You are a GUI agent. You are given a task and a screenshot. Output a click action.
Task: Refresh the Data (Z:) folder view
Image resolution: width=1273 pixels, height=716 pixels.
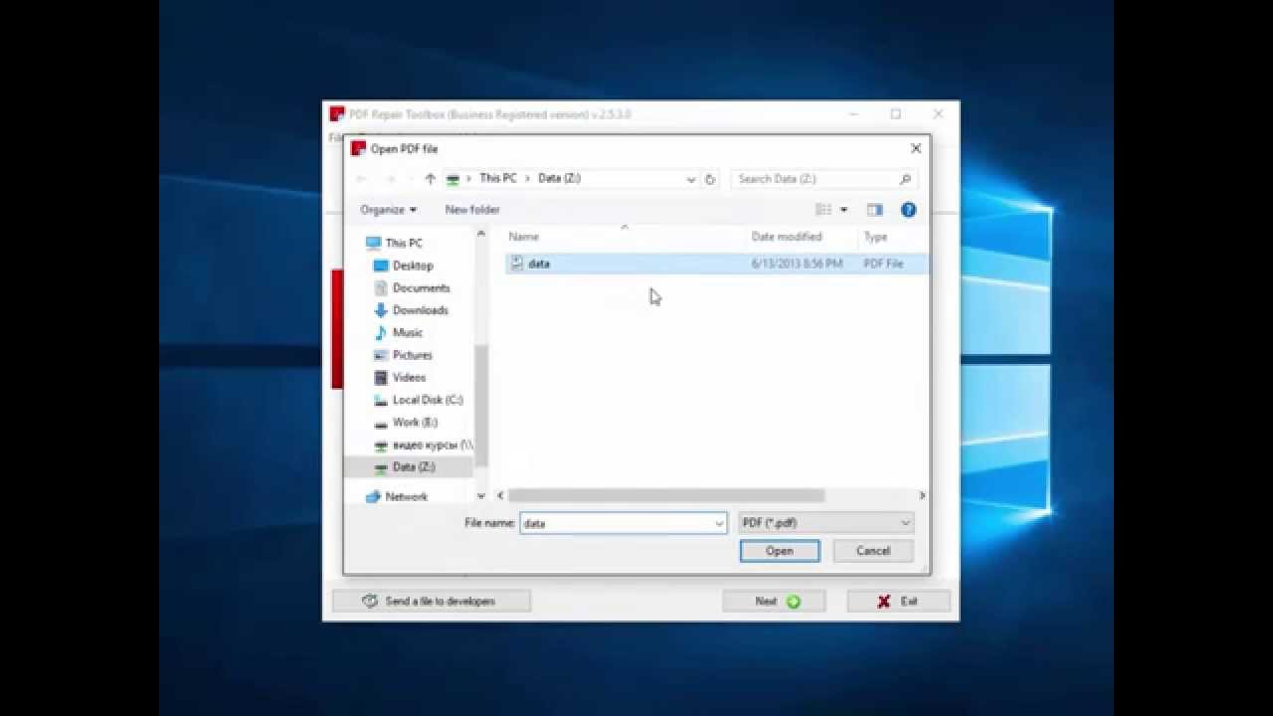[710, 179]
